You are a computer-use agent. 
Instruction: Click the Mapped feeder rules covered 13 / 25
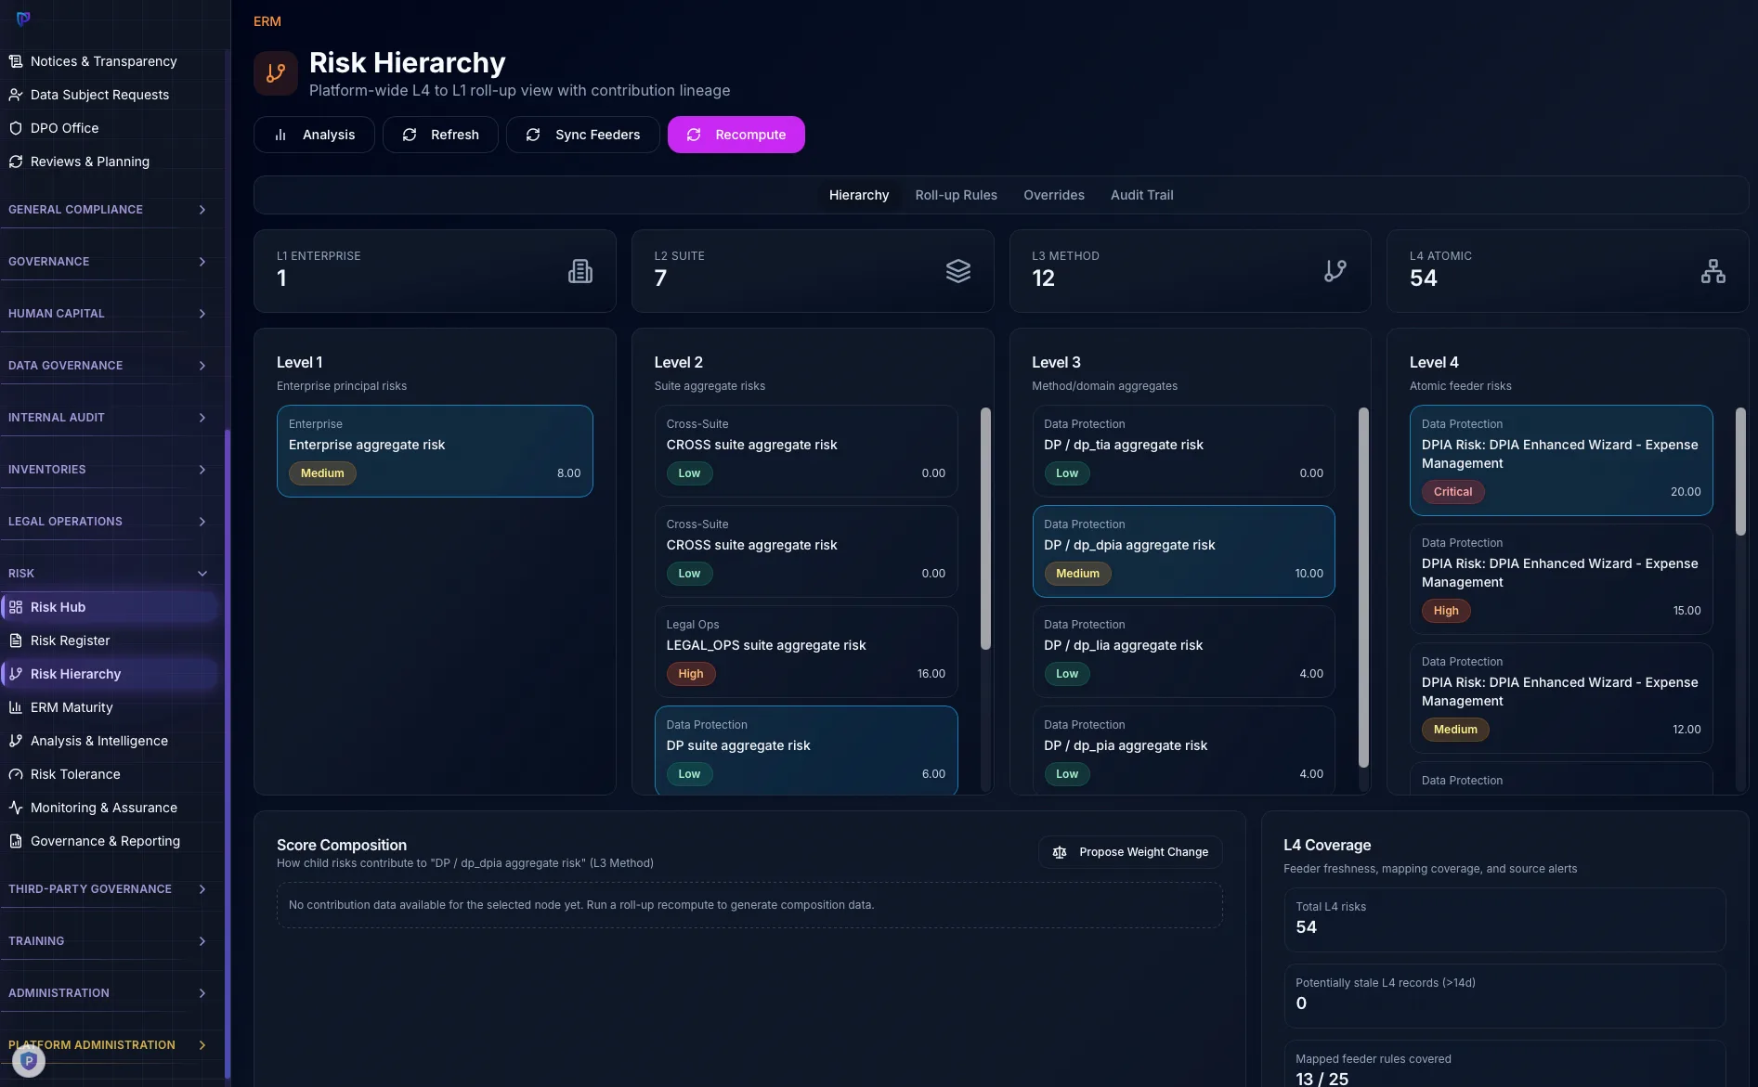[1322, 1079]
